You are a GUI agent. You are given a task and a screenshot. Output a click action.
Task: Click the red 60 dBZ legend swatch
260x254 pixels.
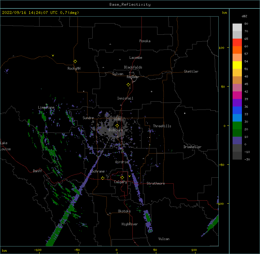[237, 43]
